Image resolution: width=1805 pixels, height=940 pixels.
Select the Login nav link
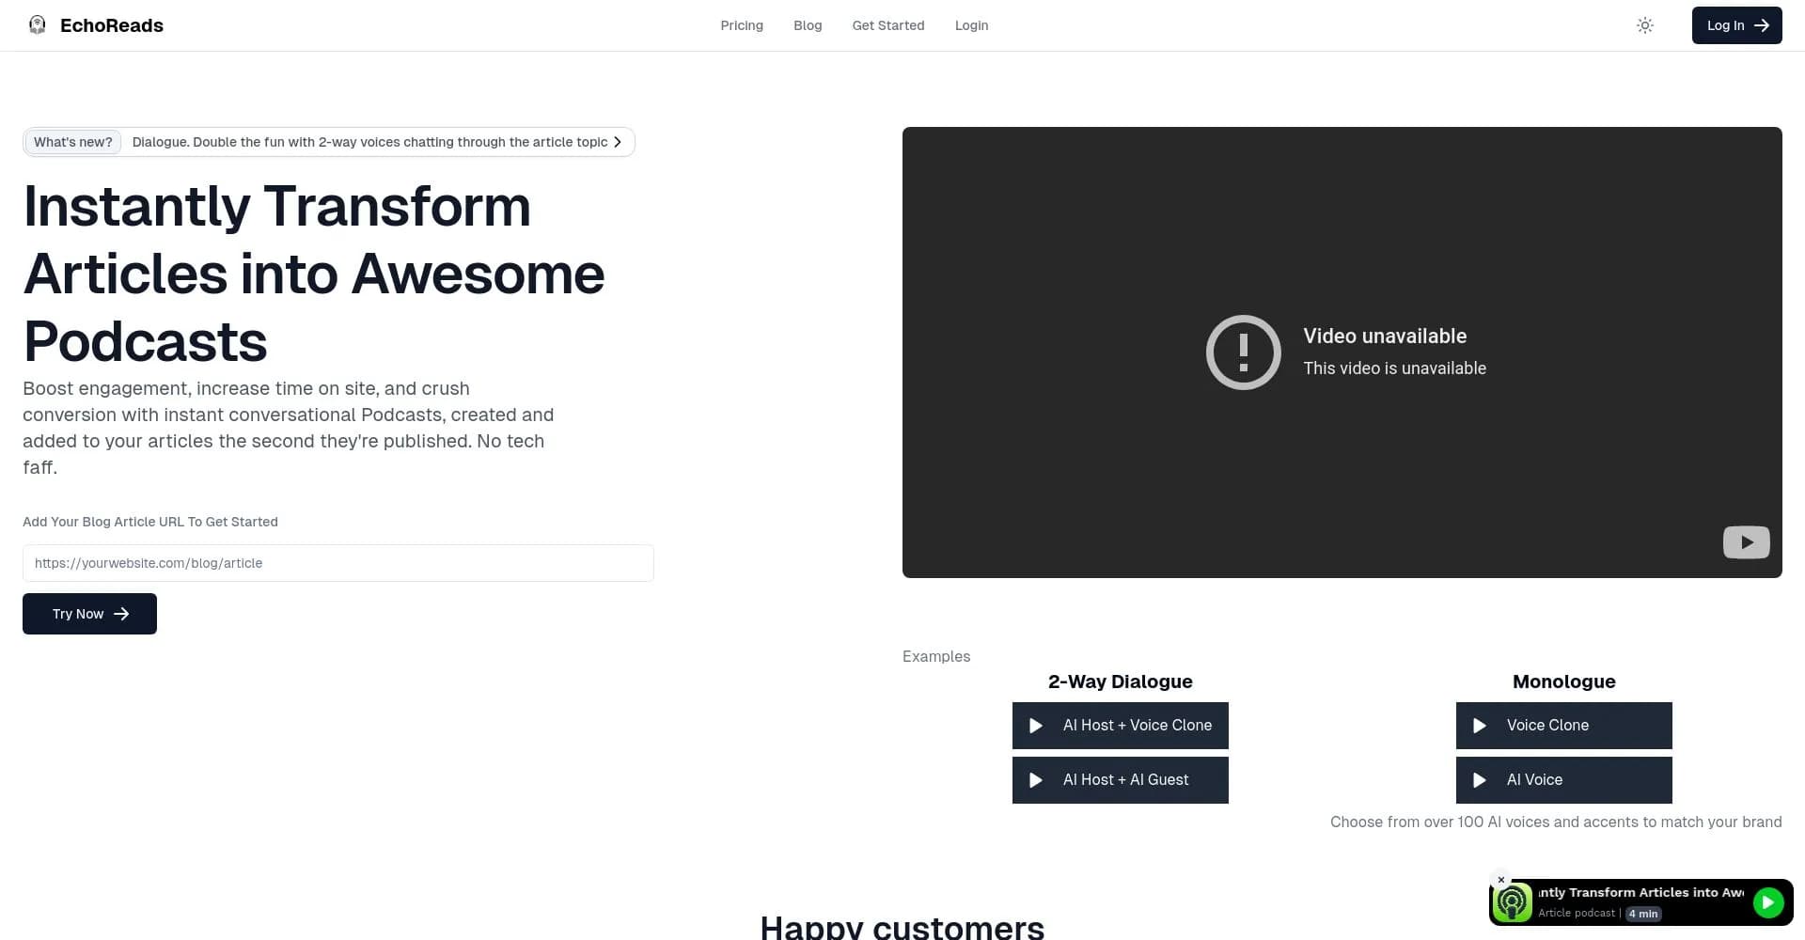coord(971,25)
